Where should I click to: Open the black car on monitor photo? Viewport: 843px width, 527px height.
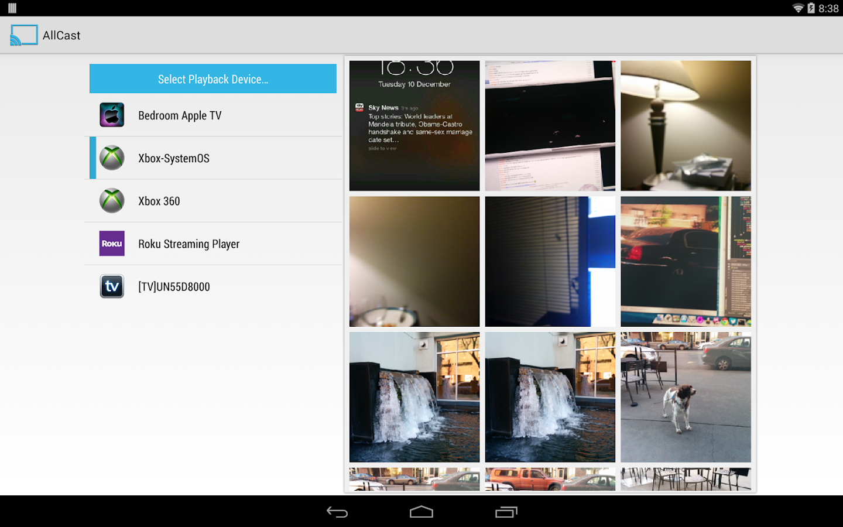click(686, 261)
